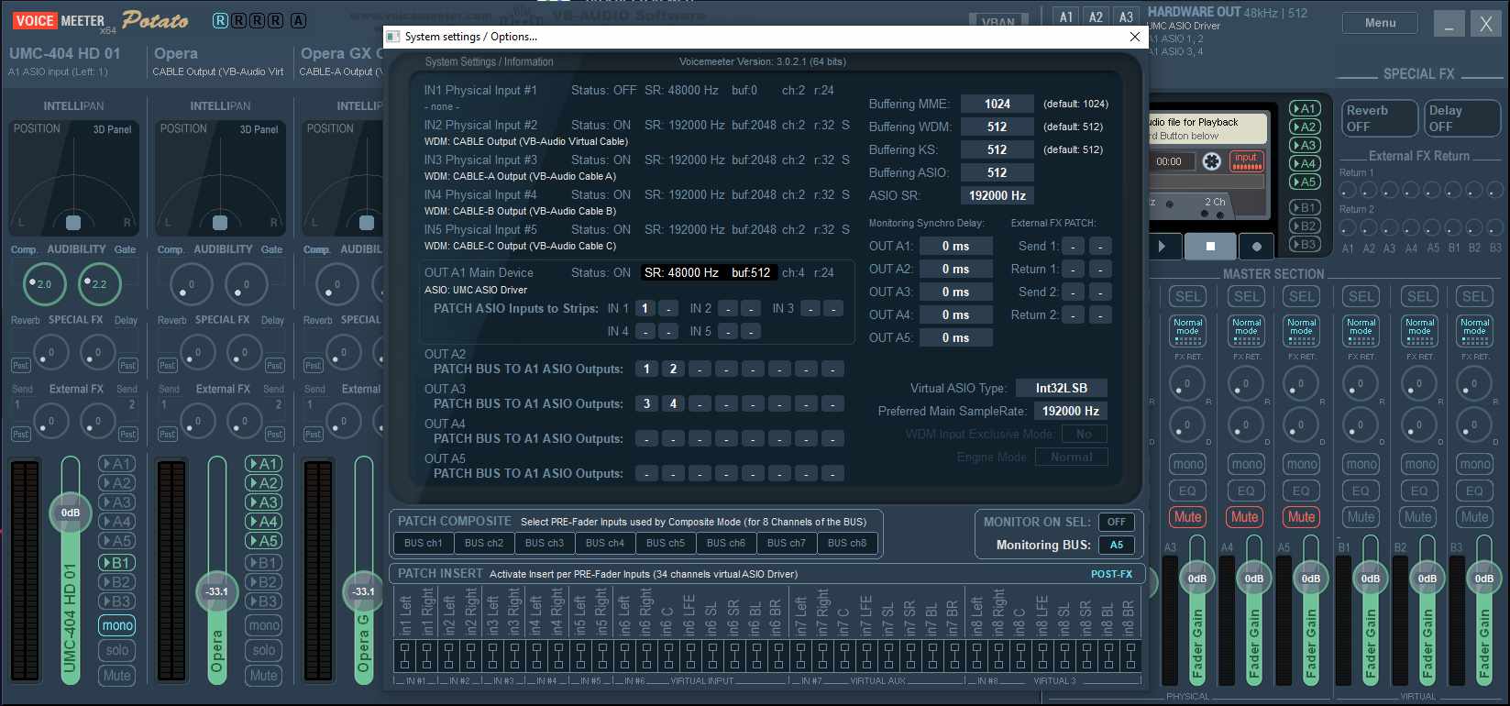Mute the Opera strip
Viewport: 1510px width, 706px height.
coord(263,675)
